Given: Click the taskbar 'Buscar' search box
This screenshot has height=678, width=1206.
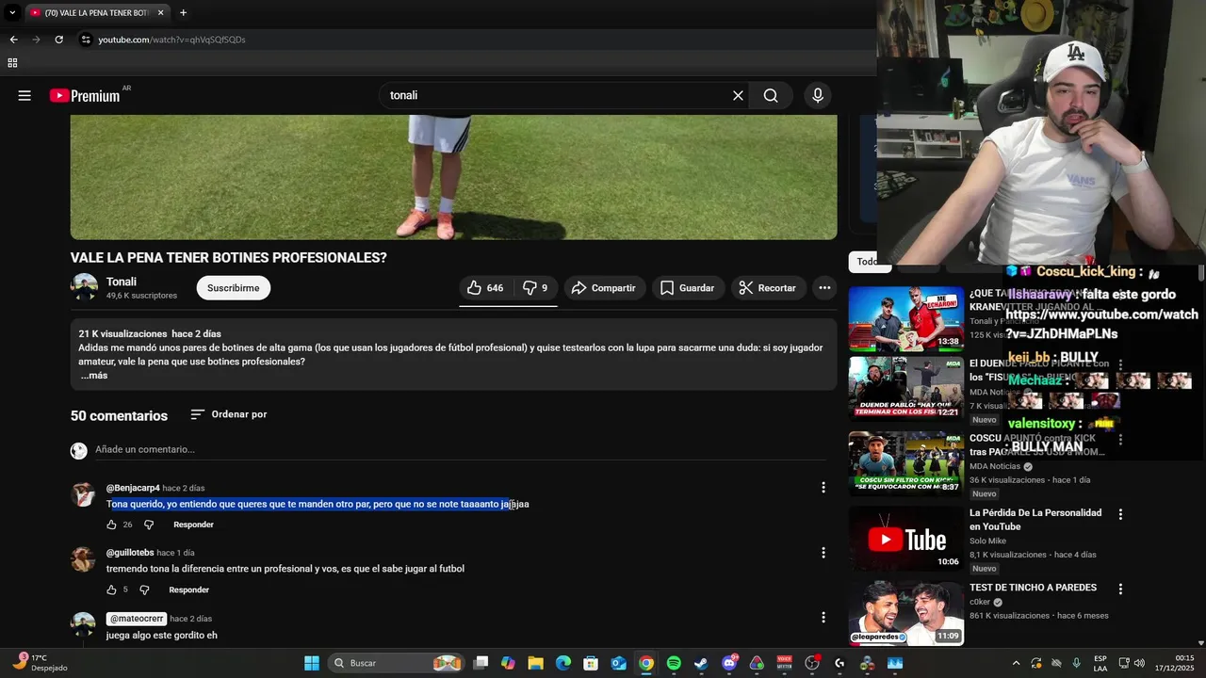Looking at the screenshot, I should [397, 663].
